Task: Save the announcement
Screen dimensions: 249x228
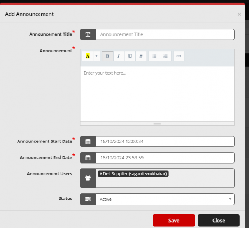Action: pos(174,220)
